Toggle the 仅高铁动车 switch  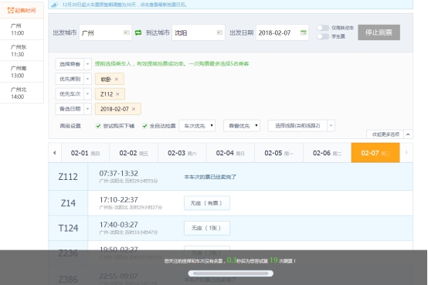(323, 28)
